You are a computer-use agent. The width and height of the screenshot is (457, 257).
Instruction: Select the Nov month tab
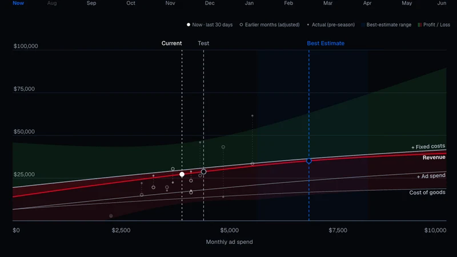(170, 3)
